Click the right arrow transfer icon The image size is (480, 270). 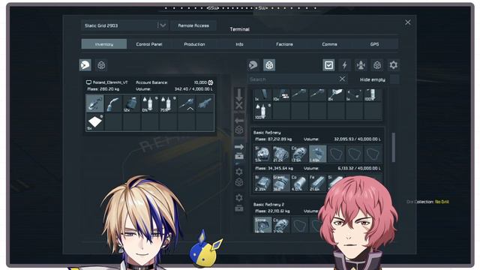tap(239, 147)
